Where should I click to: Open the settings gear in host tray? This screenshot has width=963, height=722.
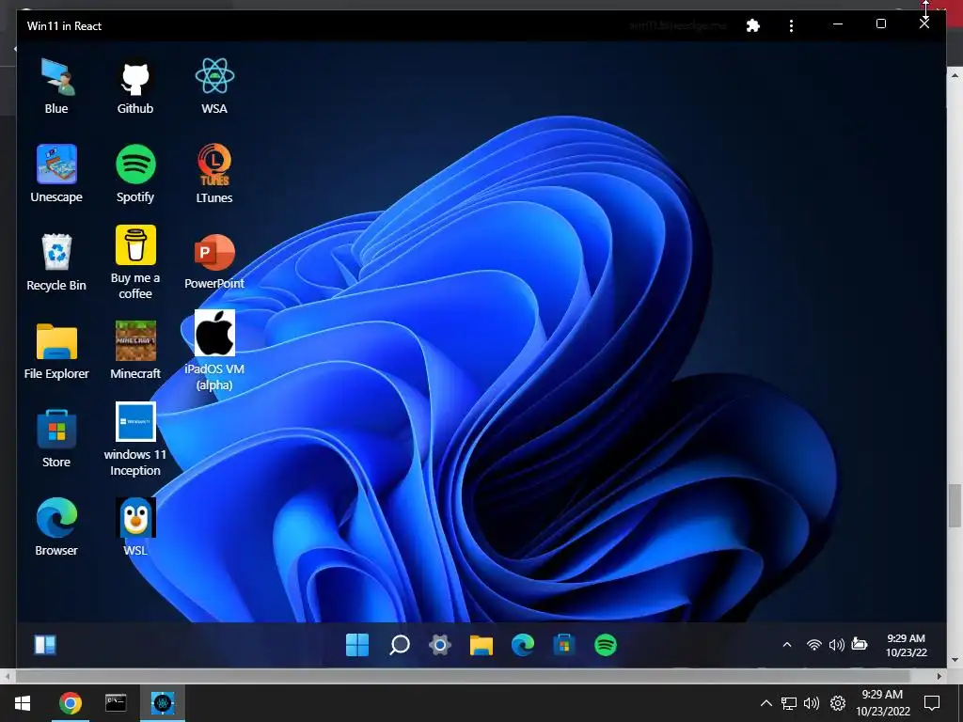(838, 703)
